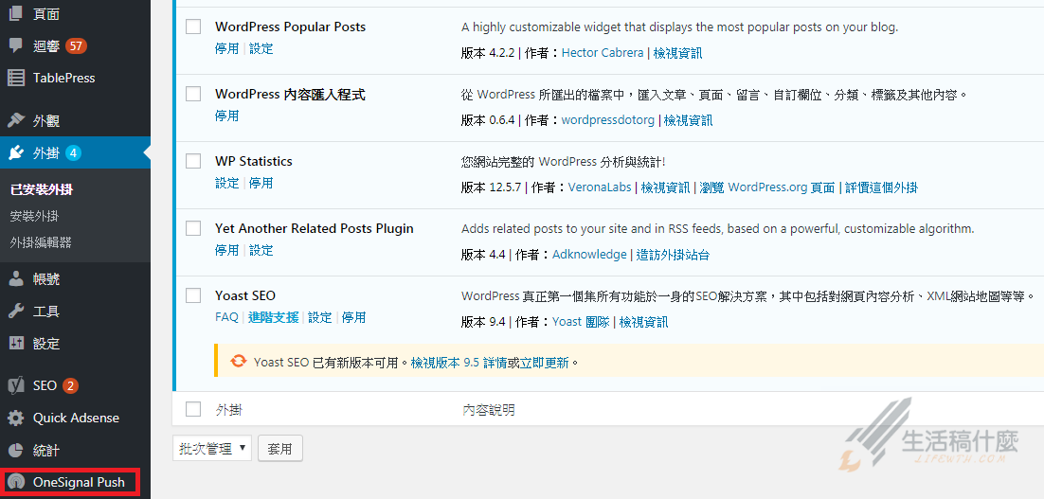Check the WordPress Popular Posts checkbox
The height and width of the screenshot is (499, 1044).
(x=193, y=27)
